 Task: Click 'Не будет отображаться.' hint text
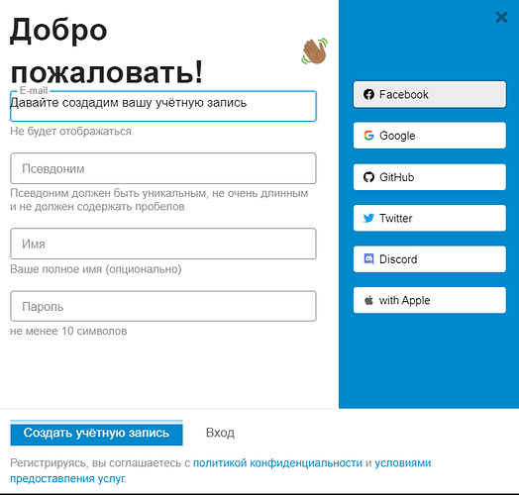[72, 132]
